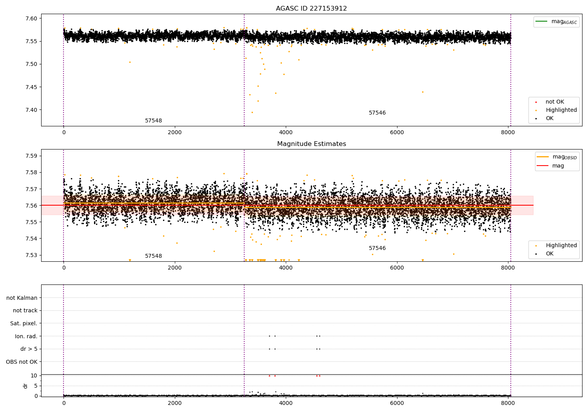Click the 10 tick on the dr axis
Screen dimensions: 588x412
click(x=34, y=376)
